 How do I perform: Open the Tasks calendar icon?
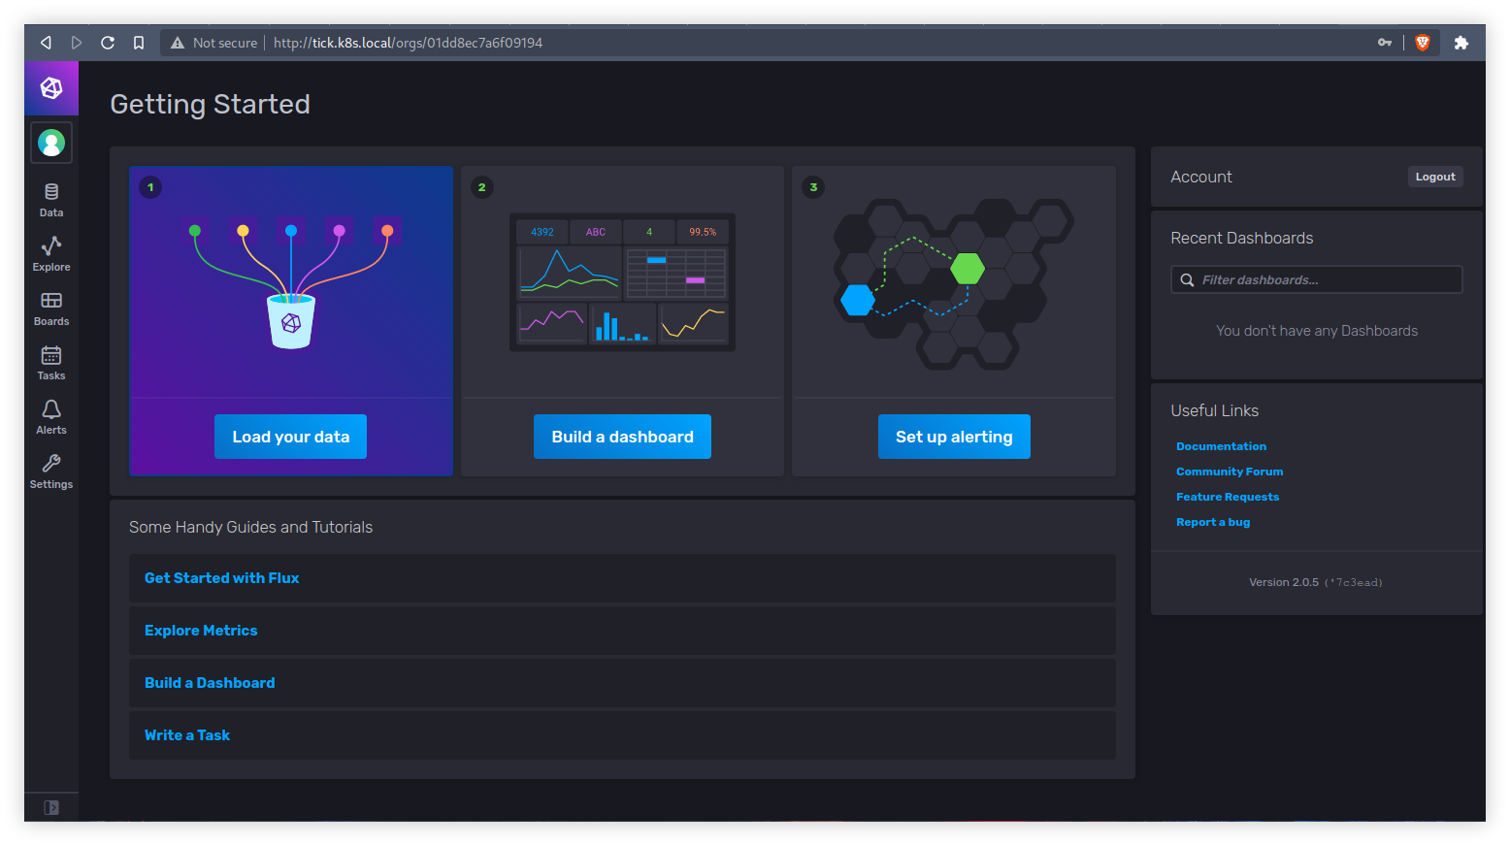click(x=51, y=362)
